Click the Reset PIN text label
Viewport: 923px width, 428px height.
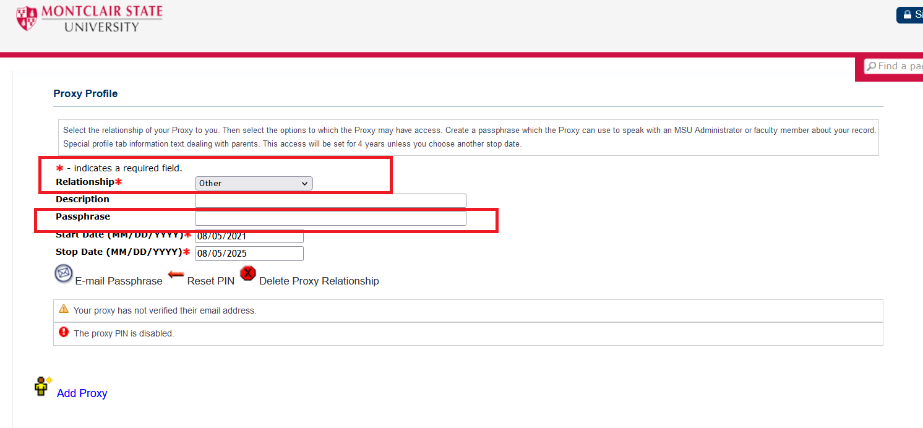[210, 281]
